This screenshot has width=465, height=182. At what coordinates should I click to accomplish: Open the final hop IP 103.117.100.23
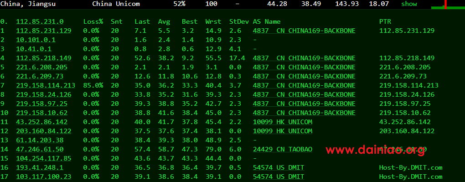[x=44, y=177]
